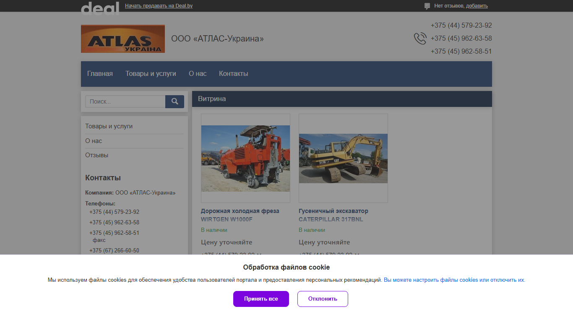Open О нас in the navigation bar

tap(198, 73)
